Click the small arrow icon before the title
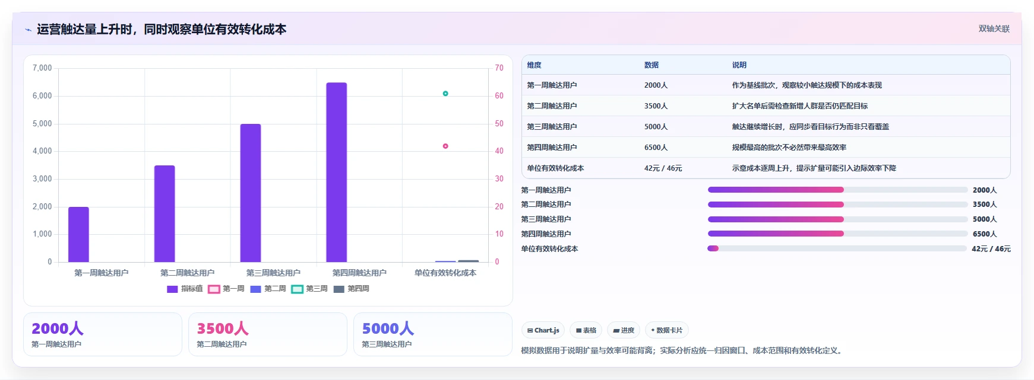 [x=28, y=30]
